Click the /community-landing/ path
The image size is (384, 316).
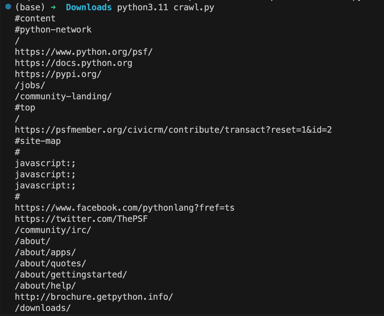[x=63, y=96]
